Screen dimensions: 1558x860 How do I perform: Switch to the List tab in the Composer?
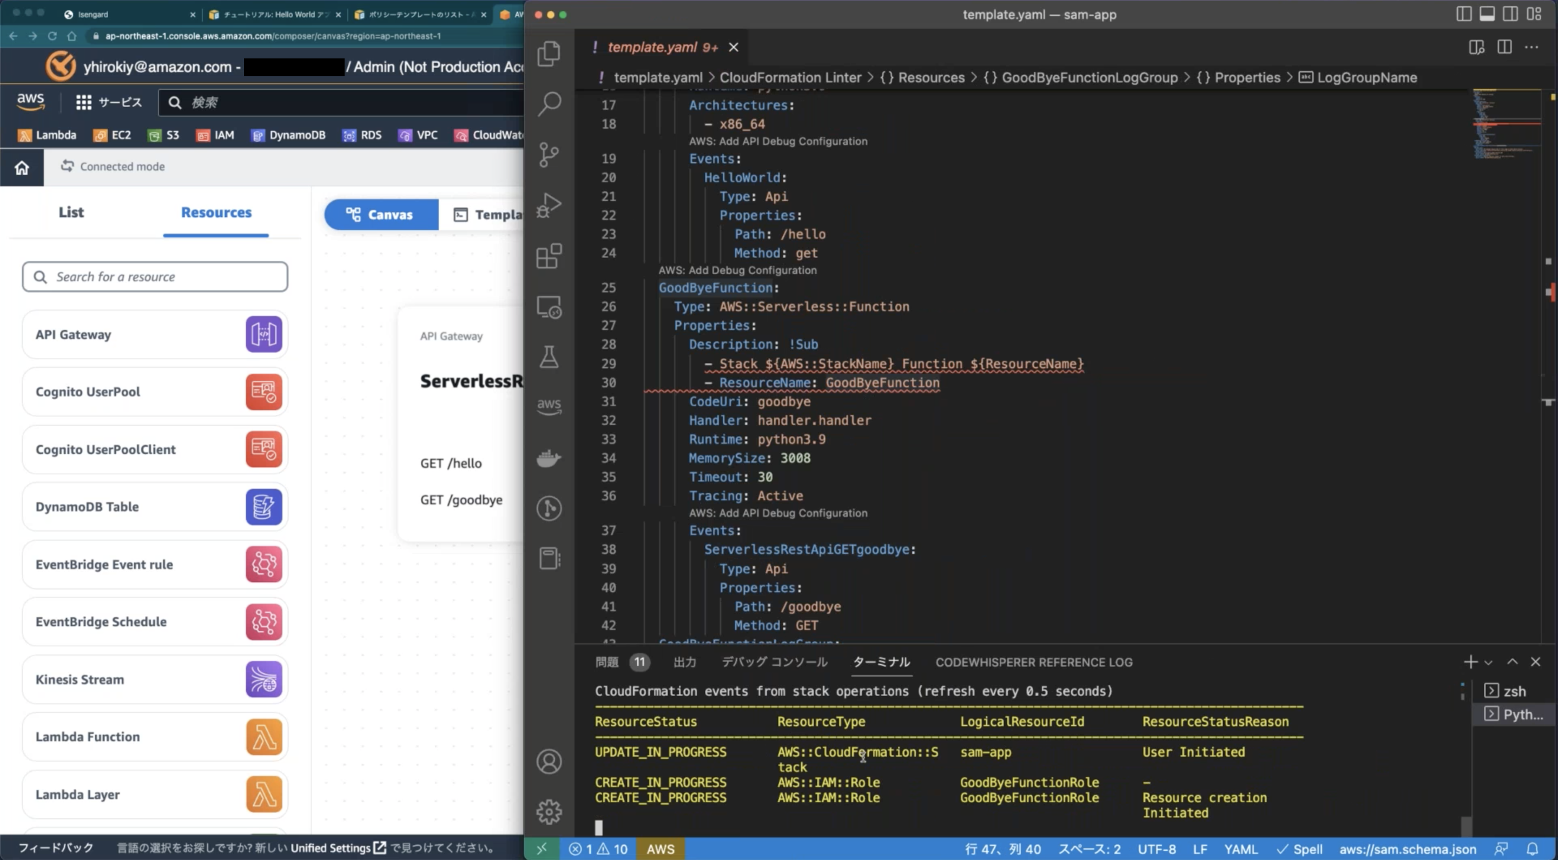71,212
